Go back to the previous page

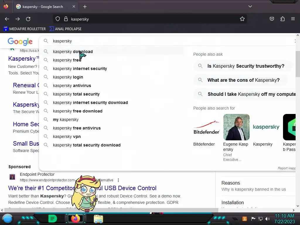tap(7, 19)
